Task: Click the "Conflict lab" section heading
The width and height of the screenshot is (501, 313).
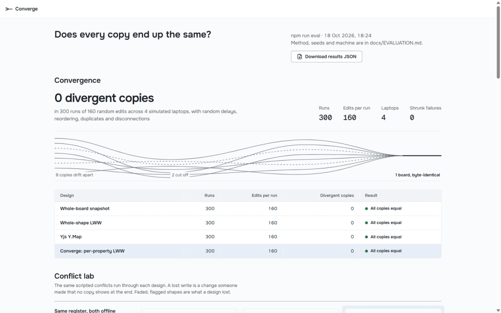Action: 74,276
